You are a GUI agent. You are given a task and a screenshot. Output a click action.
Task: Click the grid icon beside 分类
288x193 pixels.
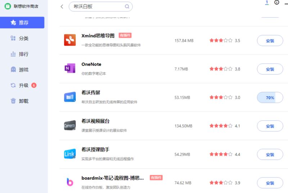[13, 38]
